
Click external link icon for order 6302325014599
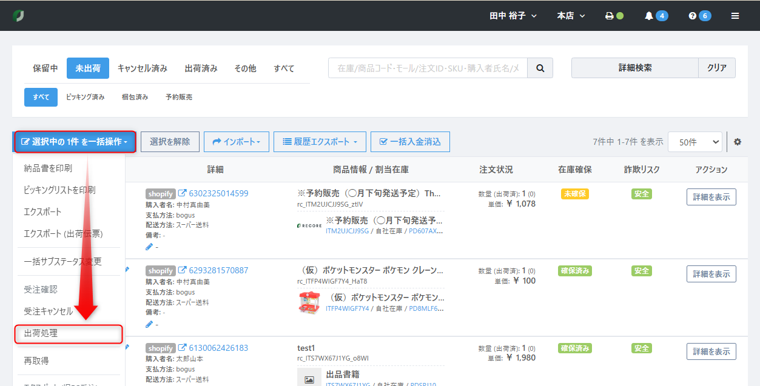coord(182,193)
